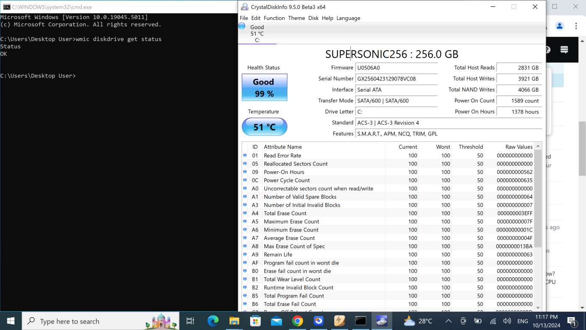
Task: Click the CrystalDiskInfo taskbar icon
Action: (382, 321)
